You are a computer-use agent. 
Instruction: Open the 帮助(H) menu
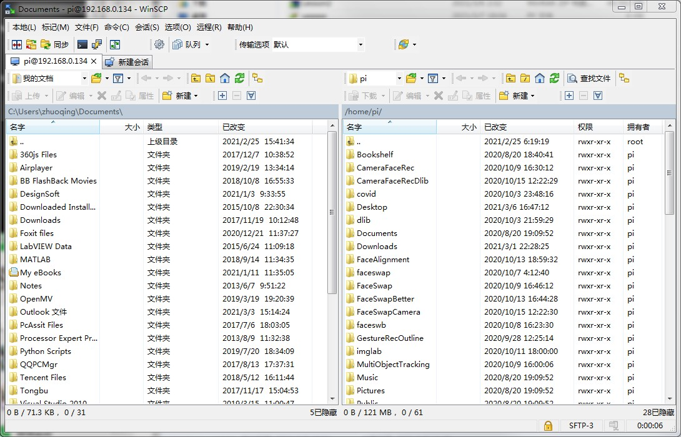(240, 27)
